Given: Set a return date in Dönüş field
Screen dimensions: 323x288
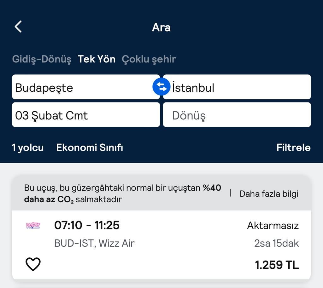Looking at the screenshot, I should pos(237,115).
